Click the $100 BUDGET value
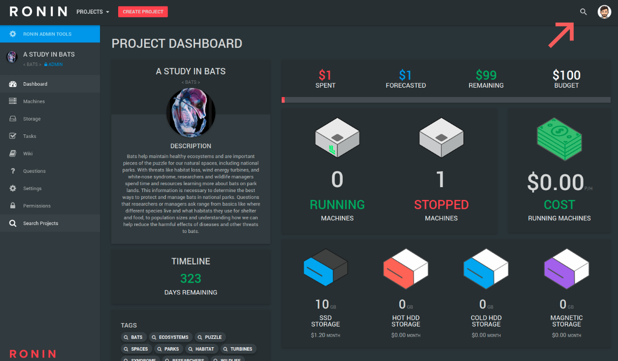 point(566,75)
